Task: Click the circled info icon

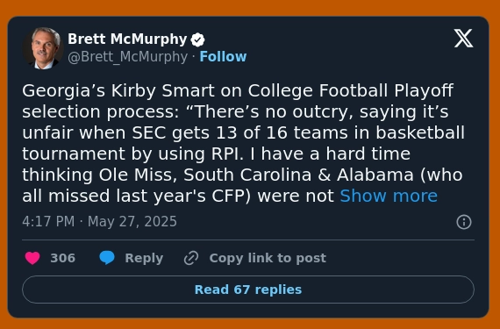Action: [464, 222]
